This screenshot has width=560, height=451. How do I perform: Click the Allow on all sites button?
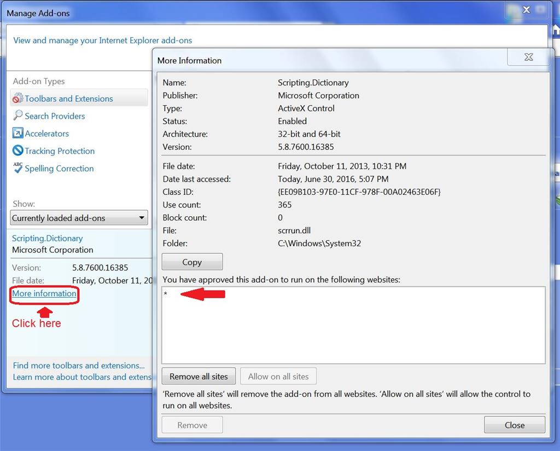[x=278, y=377]
